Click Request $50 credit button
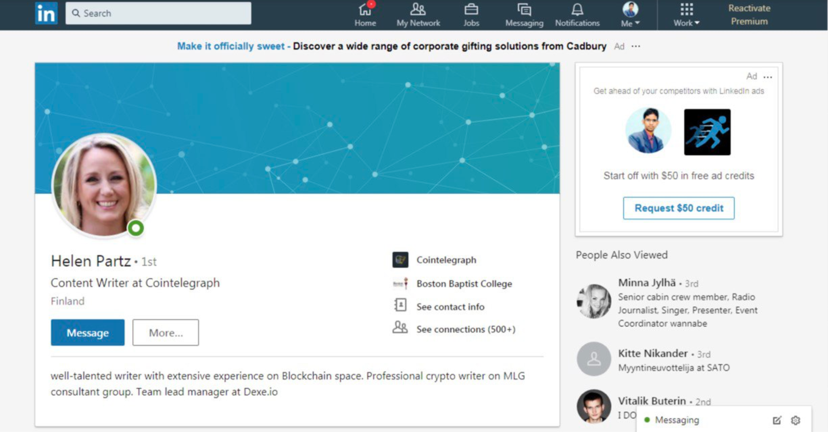 [679, 208]
